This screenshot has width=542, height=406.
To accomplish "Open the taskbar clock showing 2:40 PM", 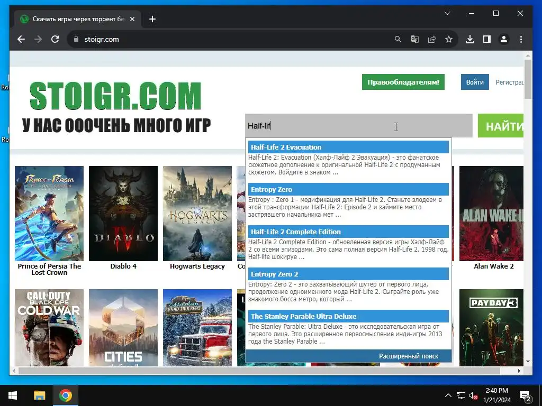I will pos(496,395).
